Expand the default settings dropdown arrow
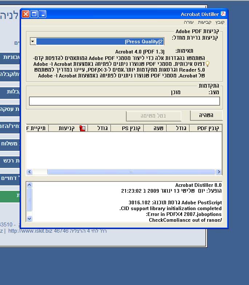 click(x=33, y=41)
